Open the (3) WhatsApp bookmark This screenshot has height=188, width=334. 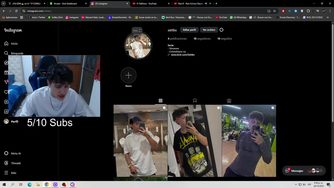pos(238,17)
